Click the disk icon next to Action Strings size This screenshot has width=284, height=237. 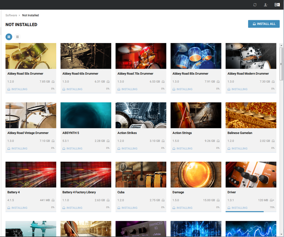[218, 141]
